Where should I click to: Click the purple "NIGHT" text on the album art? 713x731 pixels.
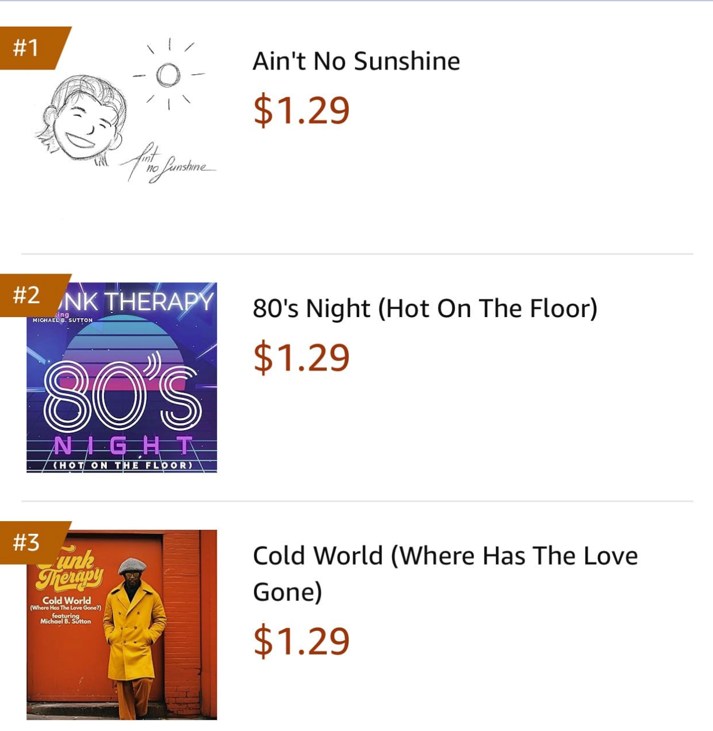(x=123, y=445)
